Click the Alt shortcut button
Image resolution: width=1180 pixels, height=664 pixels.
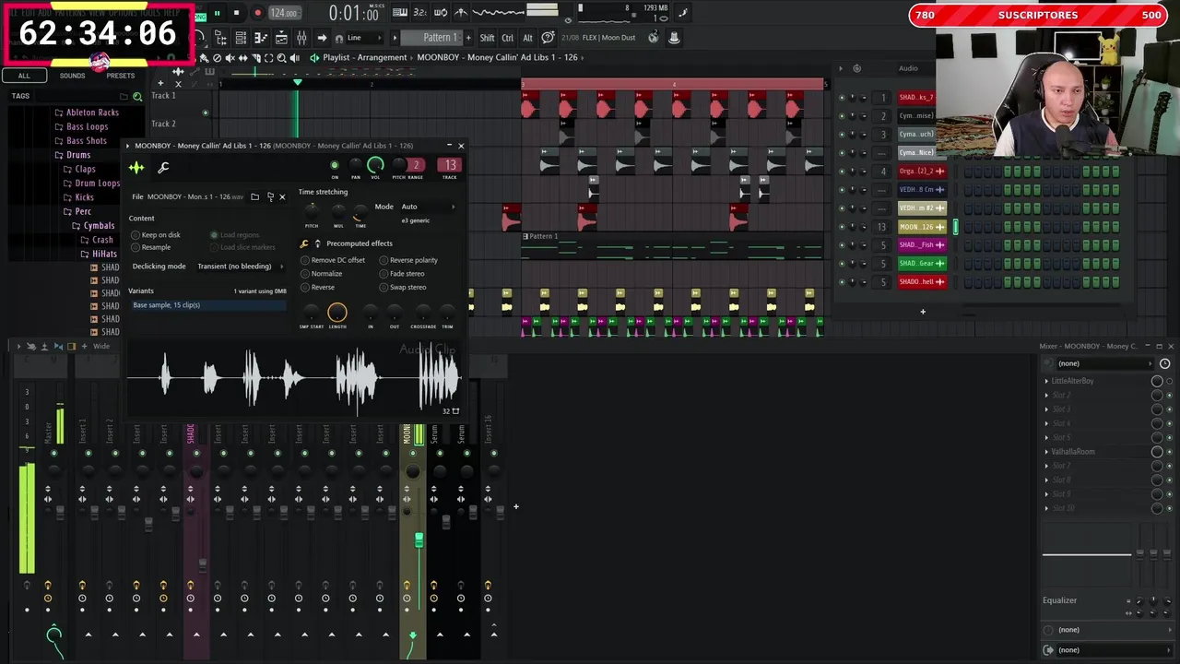tap(527, 38)
